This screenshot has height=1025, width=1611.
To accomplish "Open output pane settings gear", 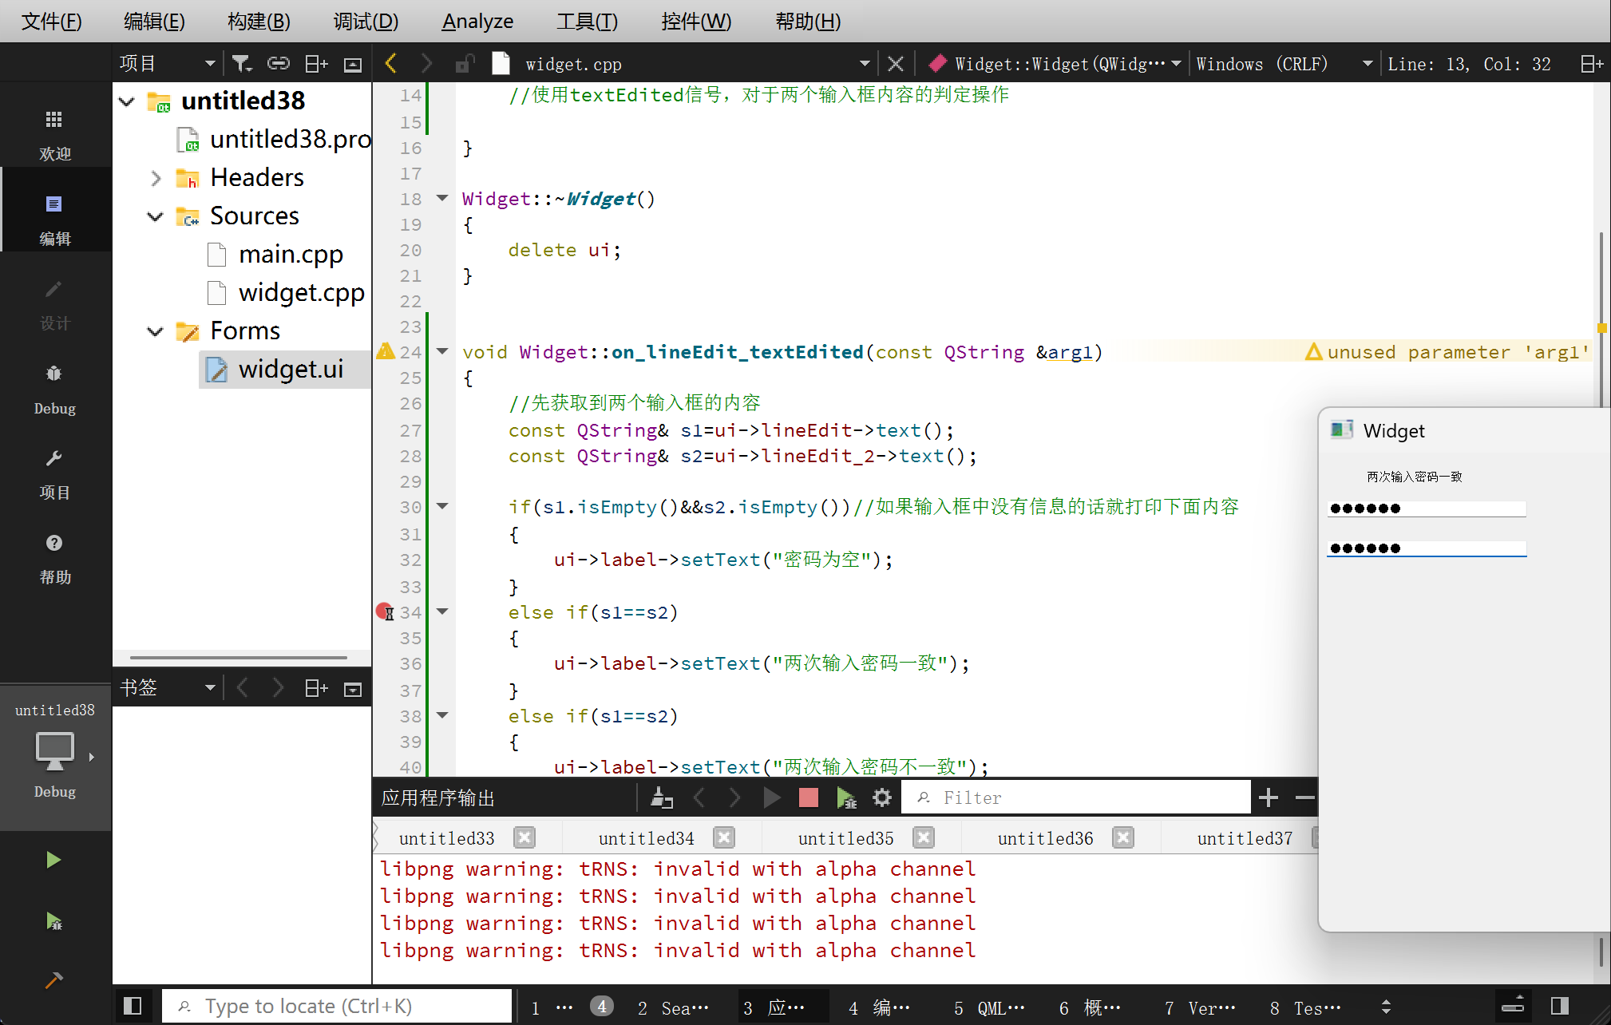I will point(881,797).
